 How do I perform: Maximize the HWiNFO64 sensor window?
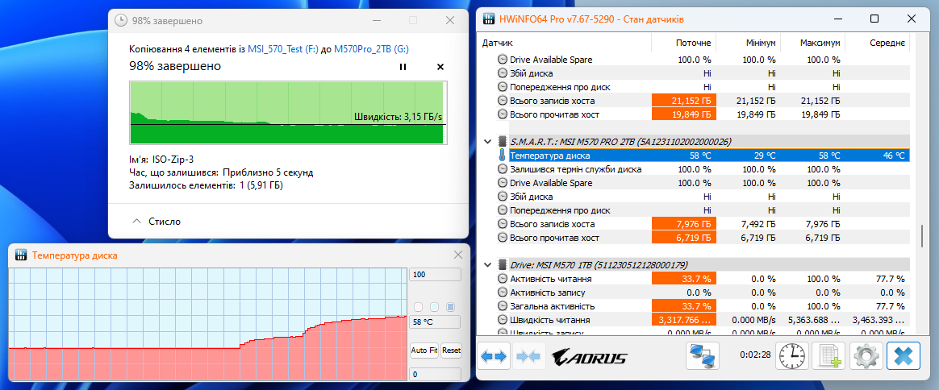coord(874,19)
